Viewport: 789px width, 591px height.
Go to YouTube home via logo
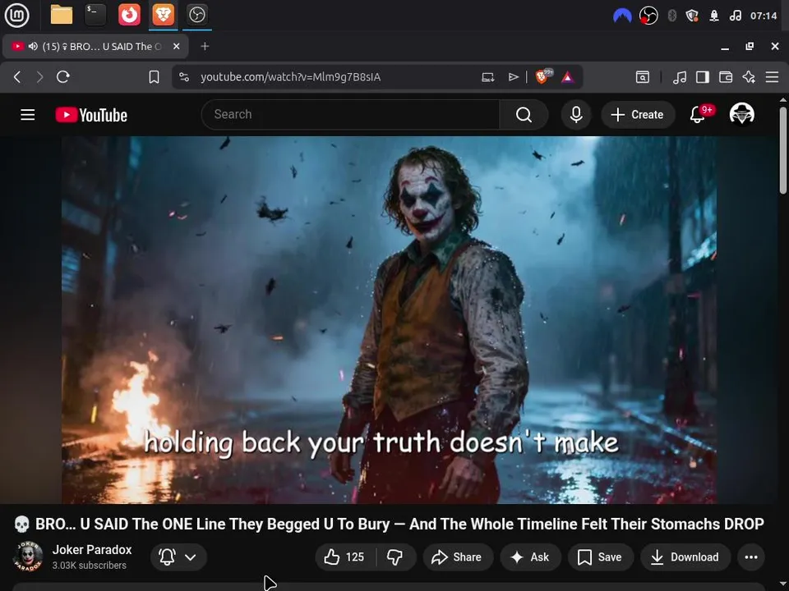click(91, 115)
